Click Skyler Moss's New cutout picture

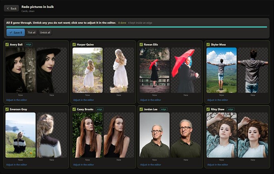point(253,70)
